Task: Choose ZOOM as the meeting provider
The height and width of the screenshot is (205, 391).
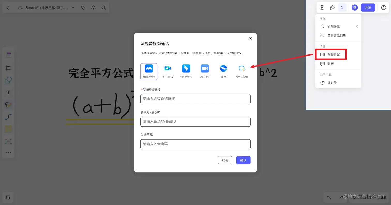Action: coord(205,71)
